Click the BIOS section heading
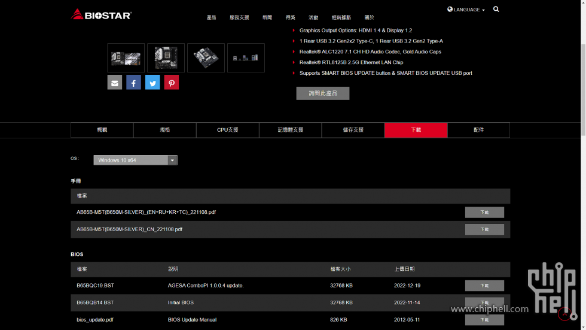 (77, 255)
